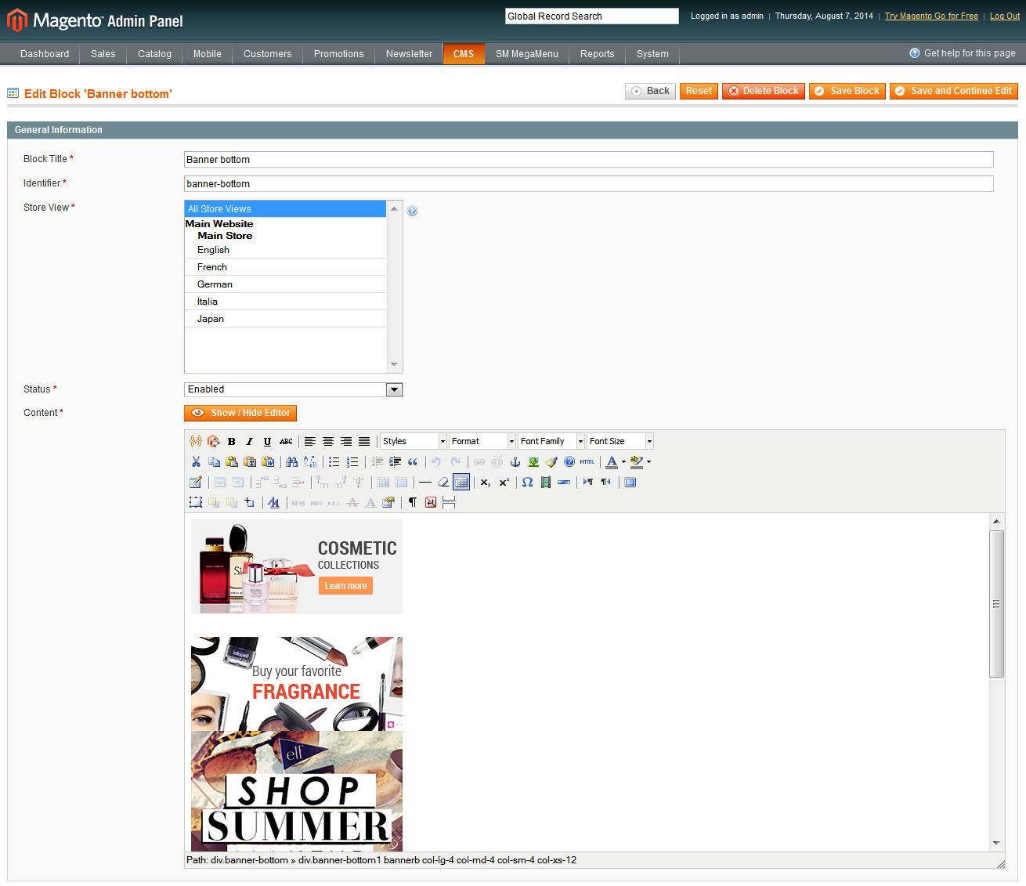Apply background highlight color icon
This screenshot has width=1026, height=886.
click(x=637, y=461)
